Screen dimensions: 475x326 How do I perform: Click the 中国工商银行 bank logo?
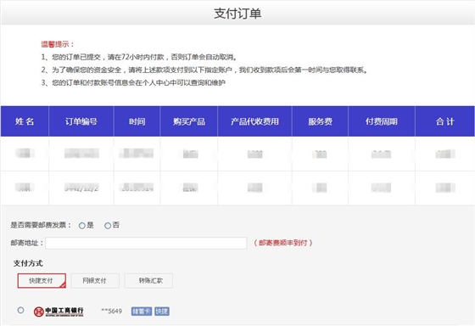(59, 312)
